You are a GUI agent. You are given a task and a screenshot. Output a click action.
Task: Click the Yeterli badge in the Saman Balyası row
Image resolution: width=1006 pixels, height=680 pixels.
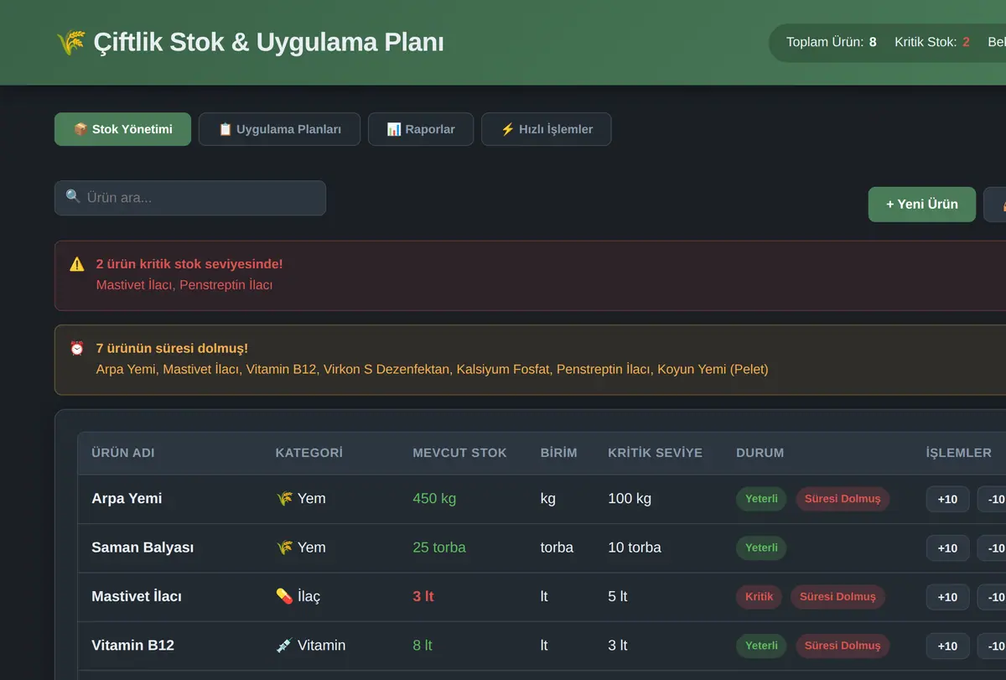coord(761,548)
